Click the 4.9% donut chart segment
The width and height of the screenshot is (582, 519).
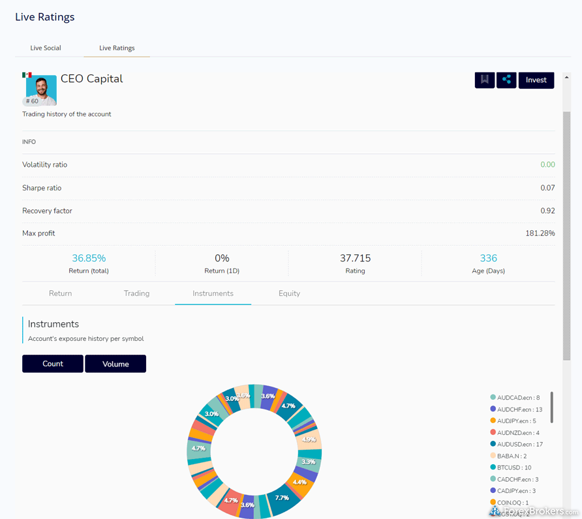click(309, 439)
